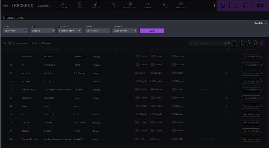Viewport: 269px width, 148px height.
Task: Select the Li429so internal name cell
Action: 48,57
